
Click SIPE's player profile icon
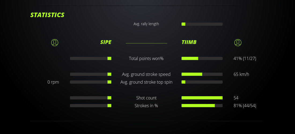[x=55, y=42]
